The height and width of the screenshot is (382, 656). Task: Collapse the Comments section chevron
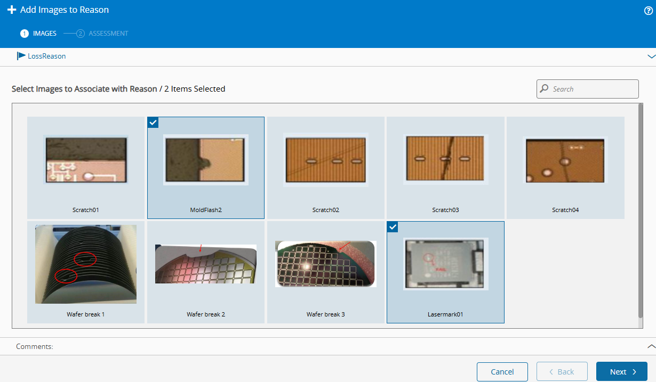point(651,346)
